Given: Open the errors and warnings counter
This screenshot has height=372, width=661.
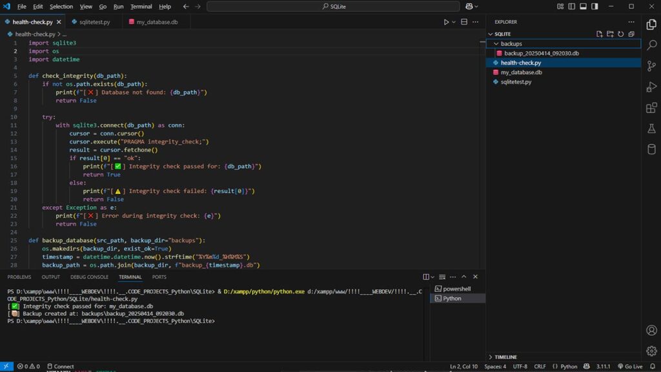Looking at the screenshot, I should (x=28, y=367).
